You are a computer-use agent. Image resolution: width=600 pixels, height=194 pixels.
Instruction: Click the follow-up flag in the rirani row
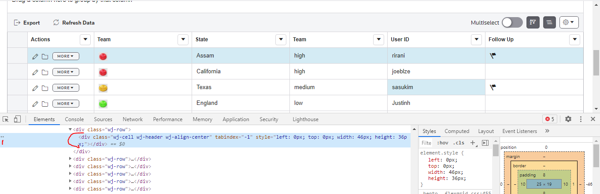point(493,56)
